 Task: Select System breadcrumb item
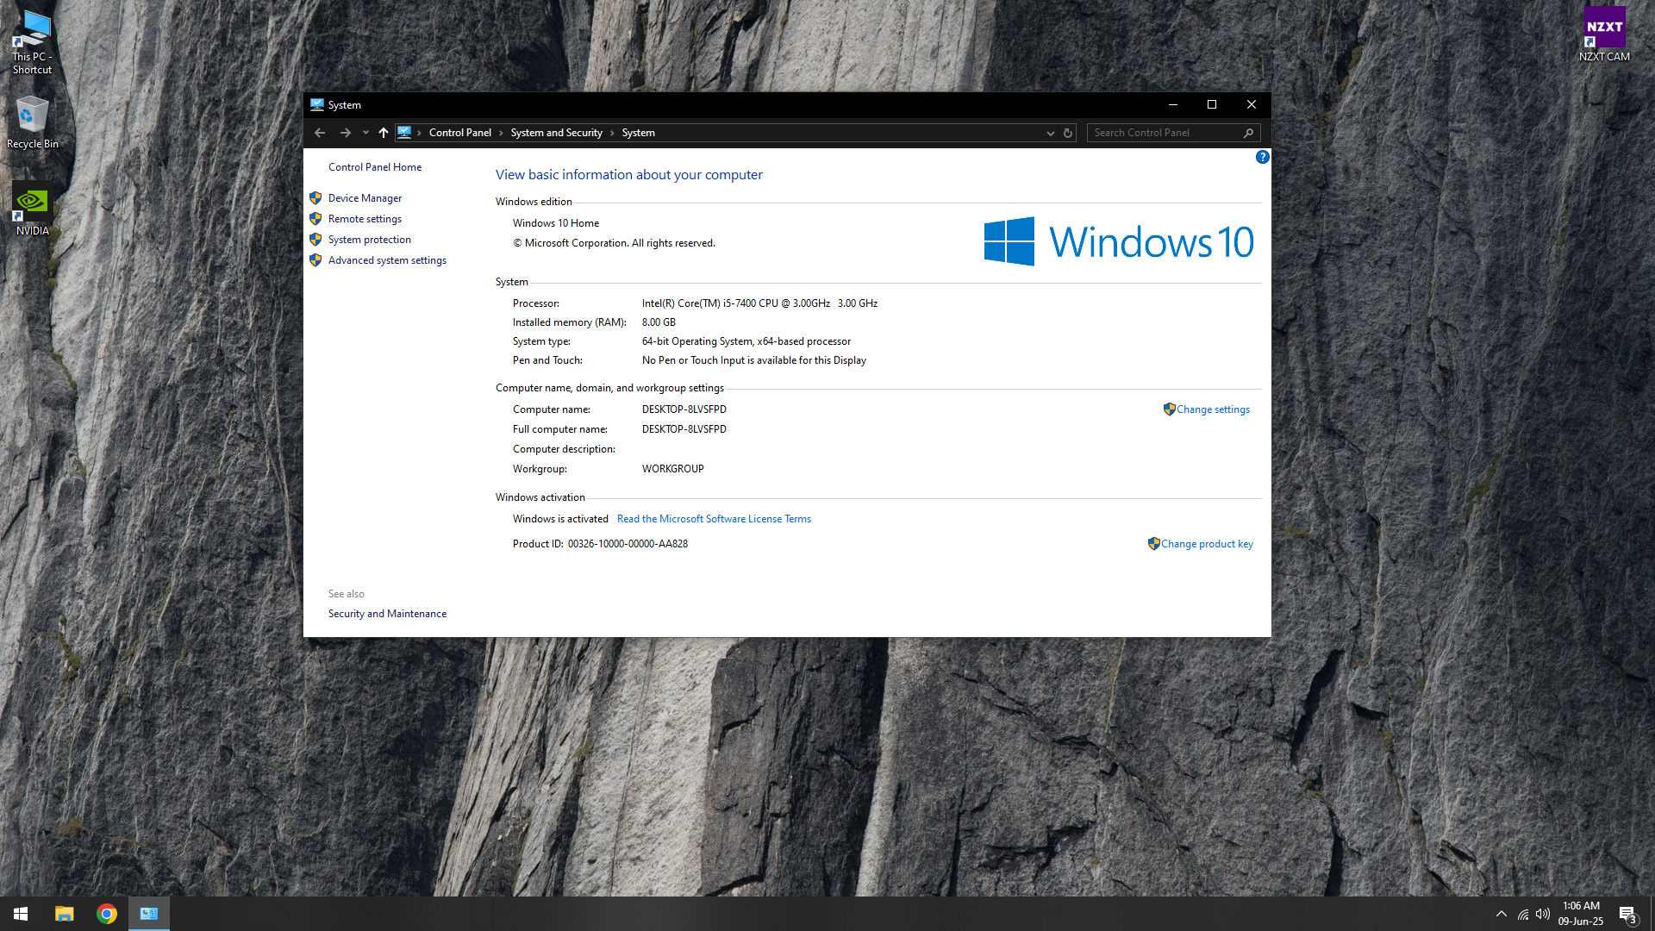coord(638,133)
